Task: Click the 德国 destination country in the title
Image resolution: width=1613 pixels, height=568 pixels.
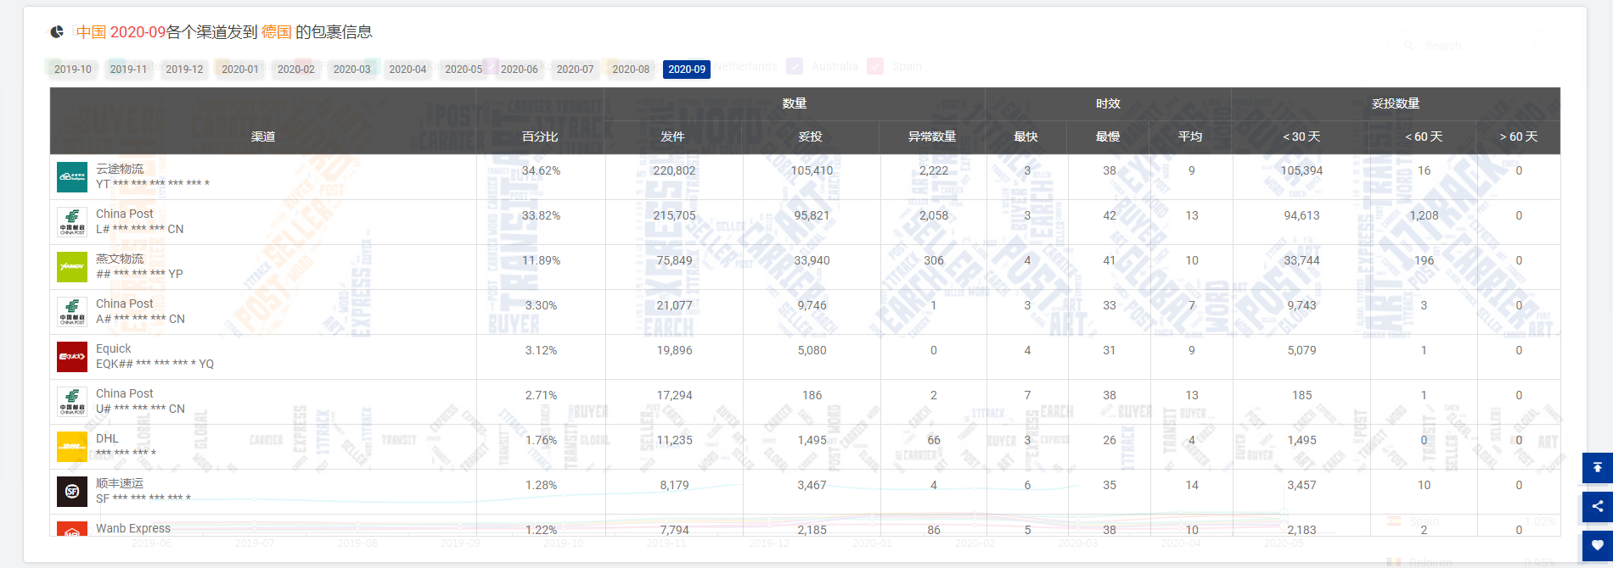Action: tap(276, 32)
